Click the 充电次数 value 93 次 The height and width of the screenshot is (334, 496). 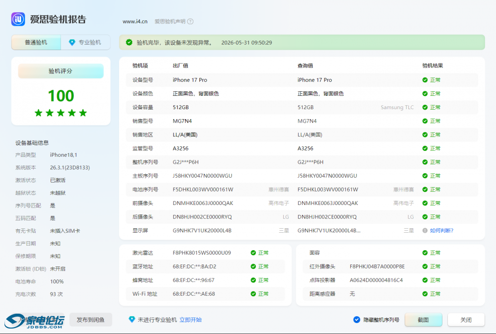(x=57, y=294)
